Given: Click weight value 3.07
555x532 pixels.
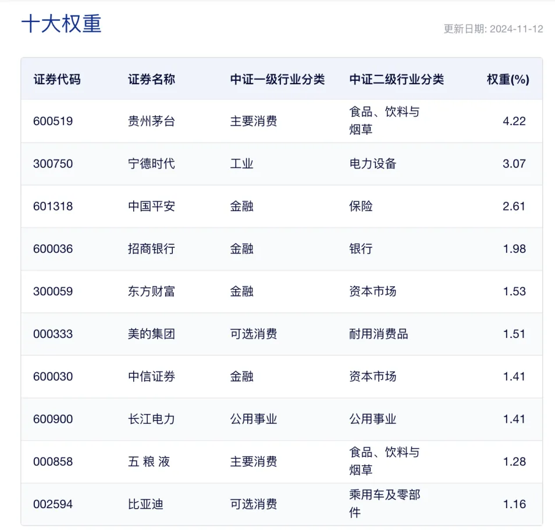Looking at the screenshot, I should [514, 164].
